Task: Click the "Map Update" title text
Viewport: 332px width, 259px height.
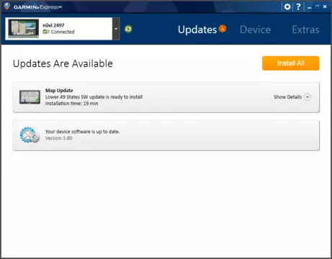Action: [x=59, y=91]
